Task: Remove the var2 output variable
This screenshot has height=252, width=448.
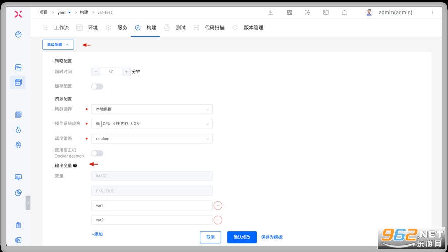Action: [218, 220]
